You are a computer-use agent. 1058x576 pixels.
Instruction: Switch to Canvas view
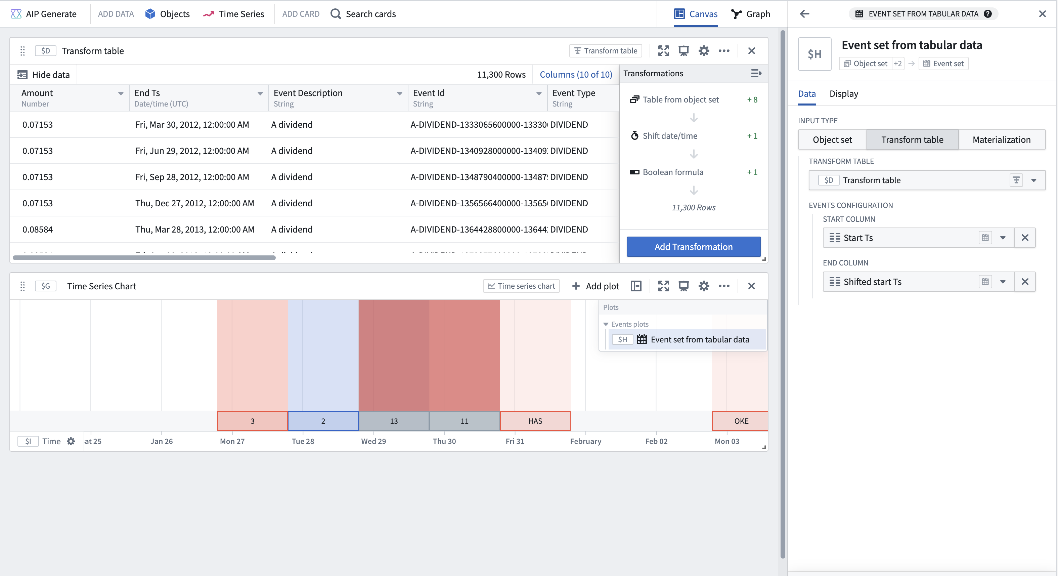[696, 14]
